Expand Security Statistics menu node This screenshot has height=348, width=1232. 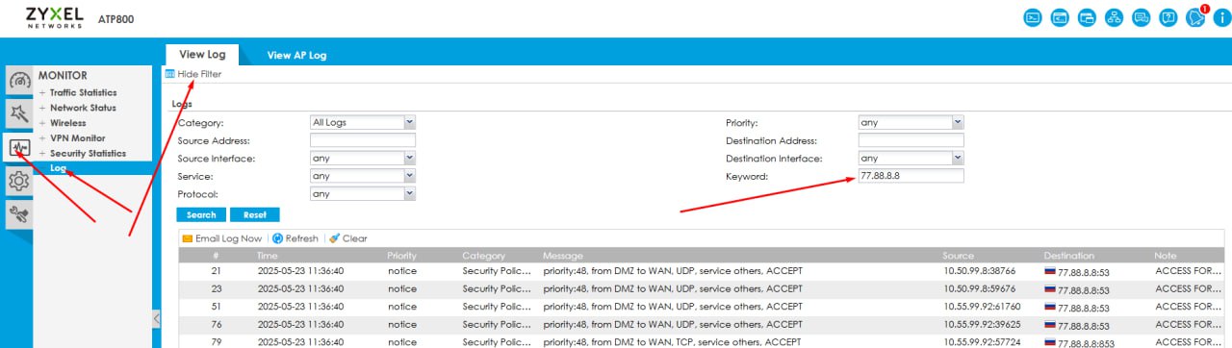click(88, 154)
